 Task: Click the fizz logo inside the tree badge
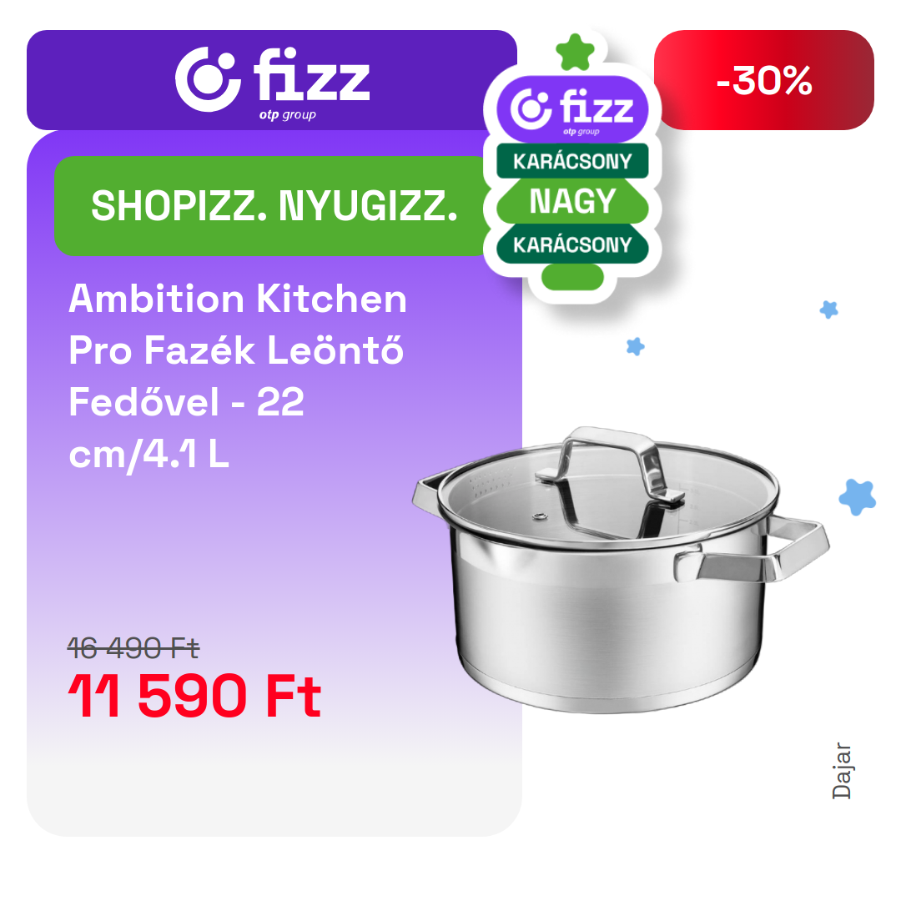point(572,110)
